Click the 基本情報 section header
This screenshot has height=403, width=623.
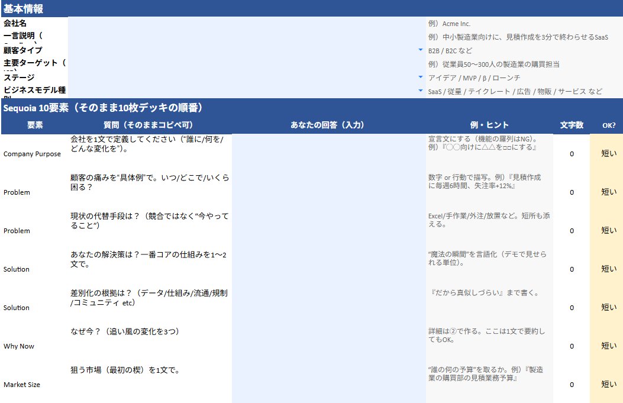coord(311,8)
